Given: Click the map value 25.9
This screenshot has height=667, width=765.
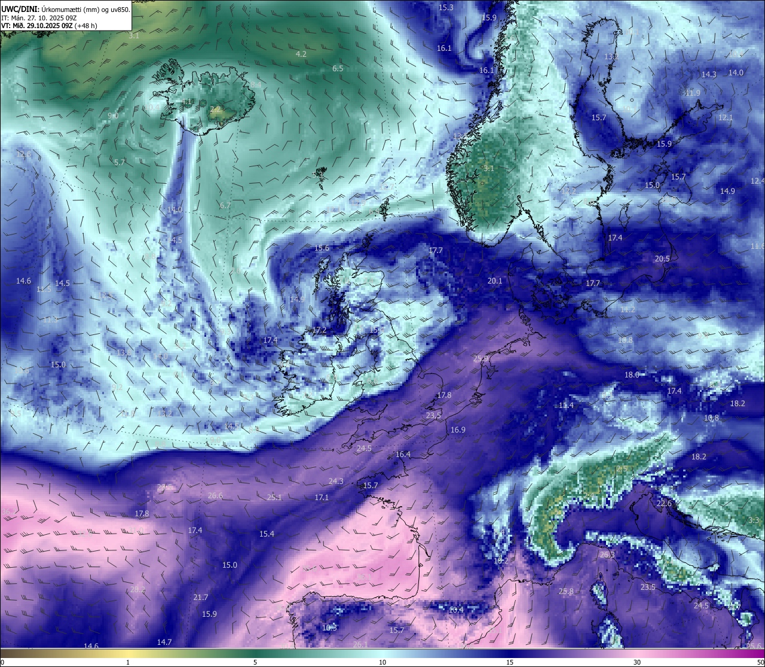Looking at the screenshot, I should [x=481, y=359].
